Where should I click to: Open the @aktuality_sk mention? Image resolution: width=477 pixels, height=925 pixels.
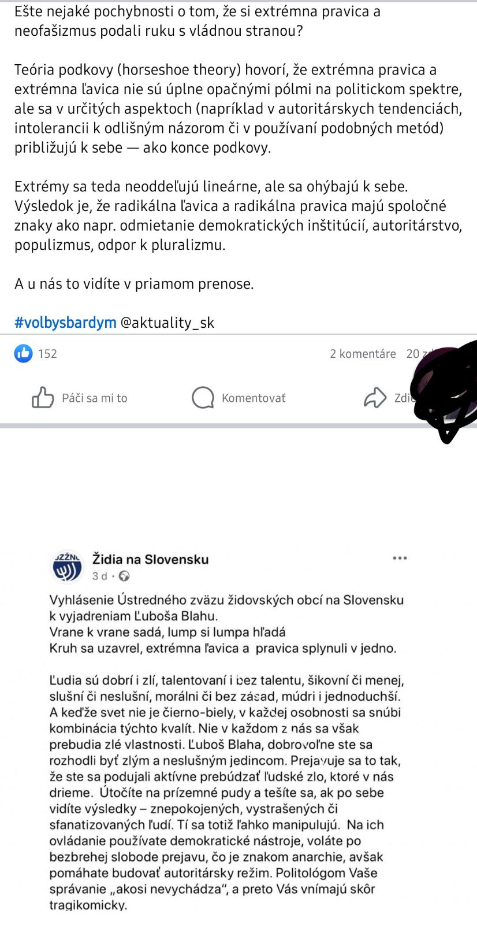click(167, 323)
